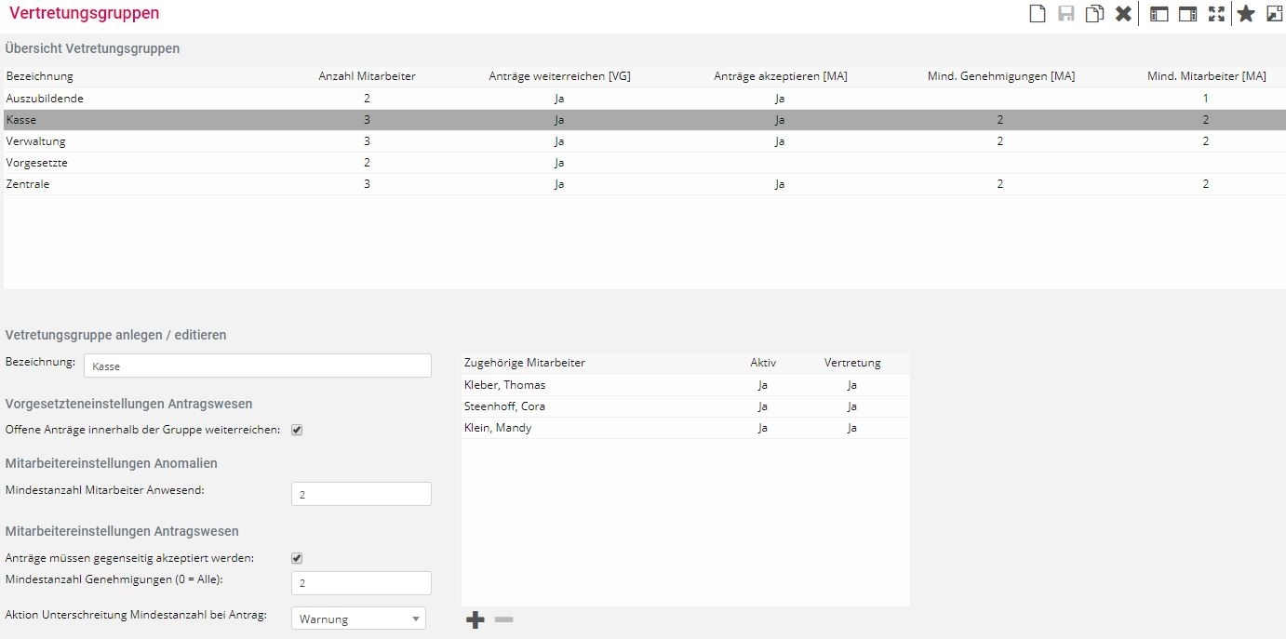Open the 'Warnung' action dropdown
The width and height of the screenshot is (1286, 639).
pyautogui.click(x=358, y=619)
